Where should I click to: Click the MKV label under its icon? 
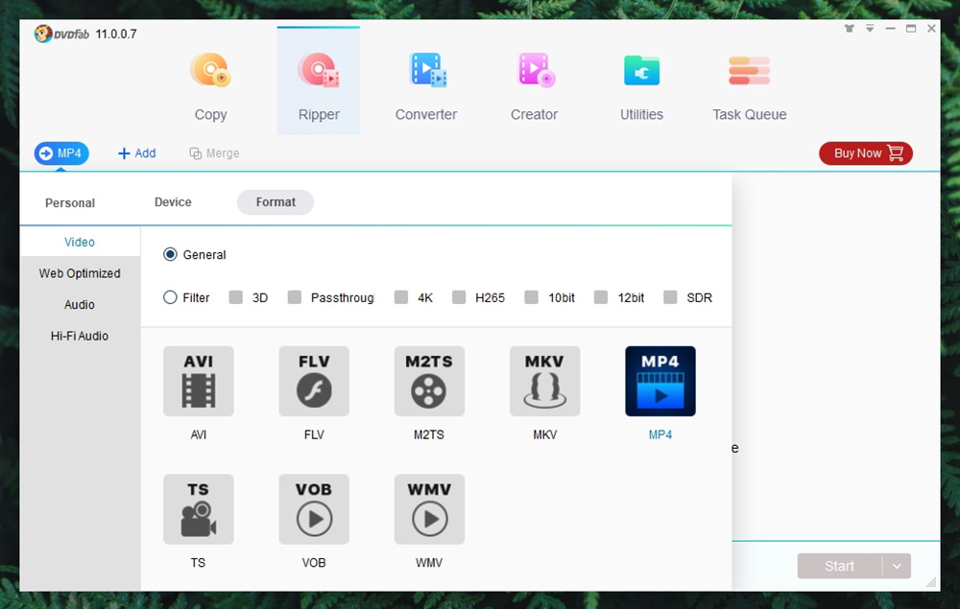tap(545, 434)
